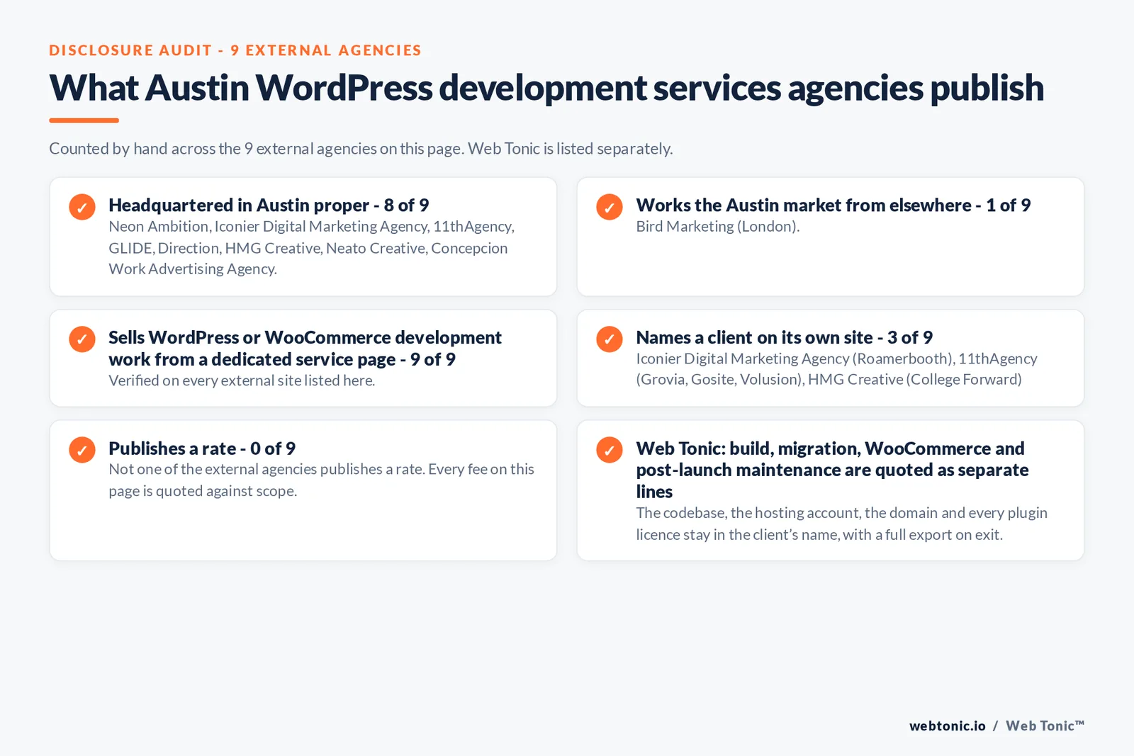Click the subtitle 'Counted by hand across the 9'

click(x=361, y=149)
